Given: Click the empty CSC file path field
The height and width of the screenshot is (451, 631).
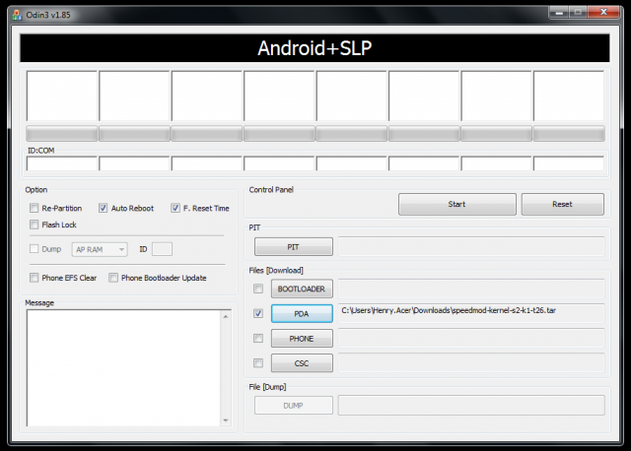Looking at the screenshot, I should tap(471, 363).
